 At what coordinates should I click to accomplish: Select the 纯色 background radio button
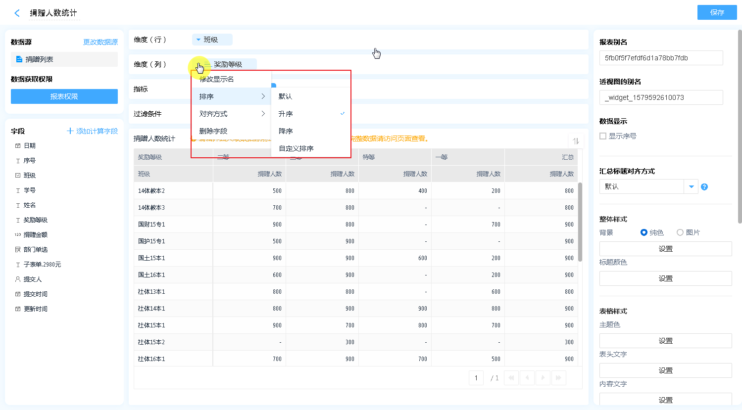click(644, 232)
